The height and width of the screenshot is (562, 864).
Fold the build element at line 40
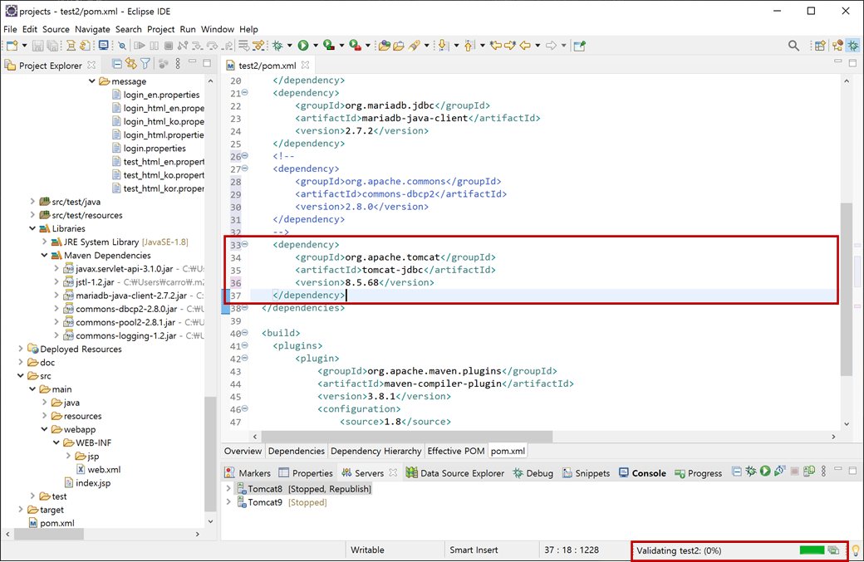point(245,332)
